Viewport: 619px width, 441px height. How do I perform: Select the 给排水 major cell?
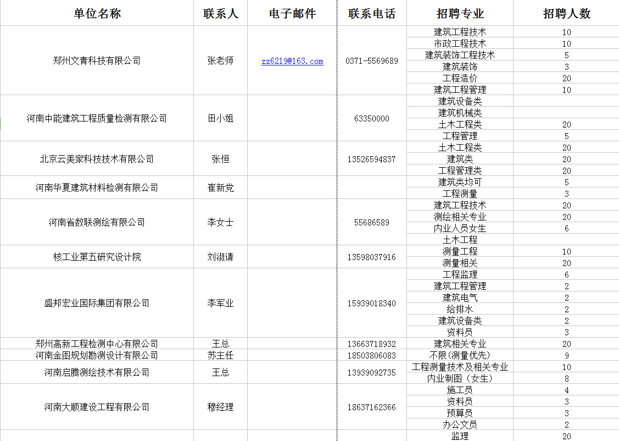460,309
